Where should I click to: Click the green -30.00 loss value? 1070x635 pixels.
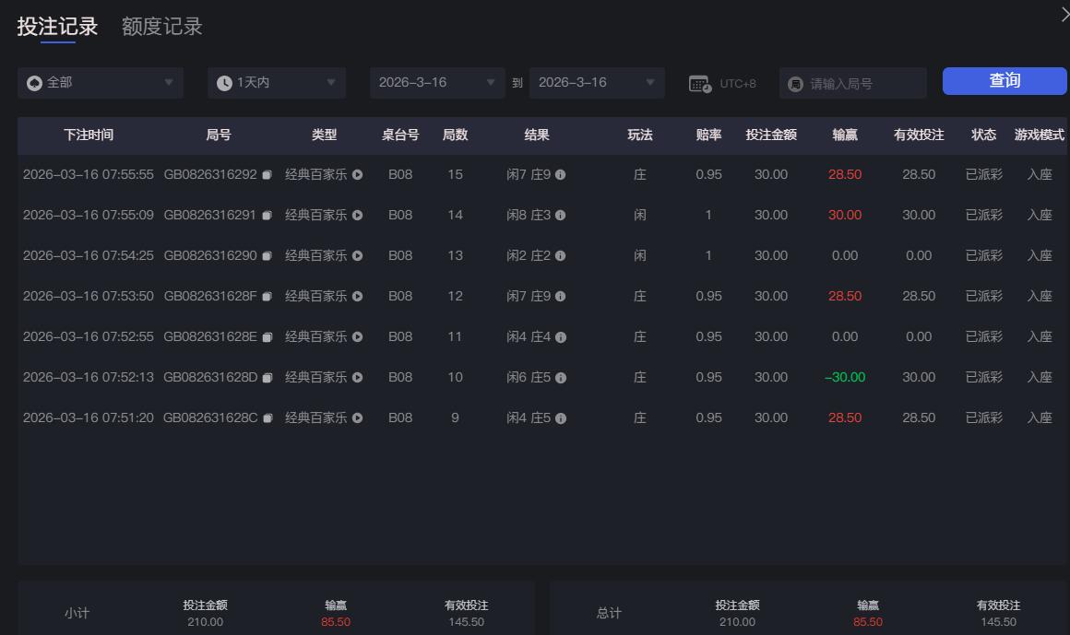(x=843, y=377)
